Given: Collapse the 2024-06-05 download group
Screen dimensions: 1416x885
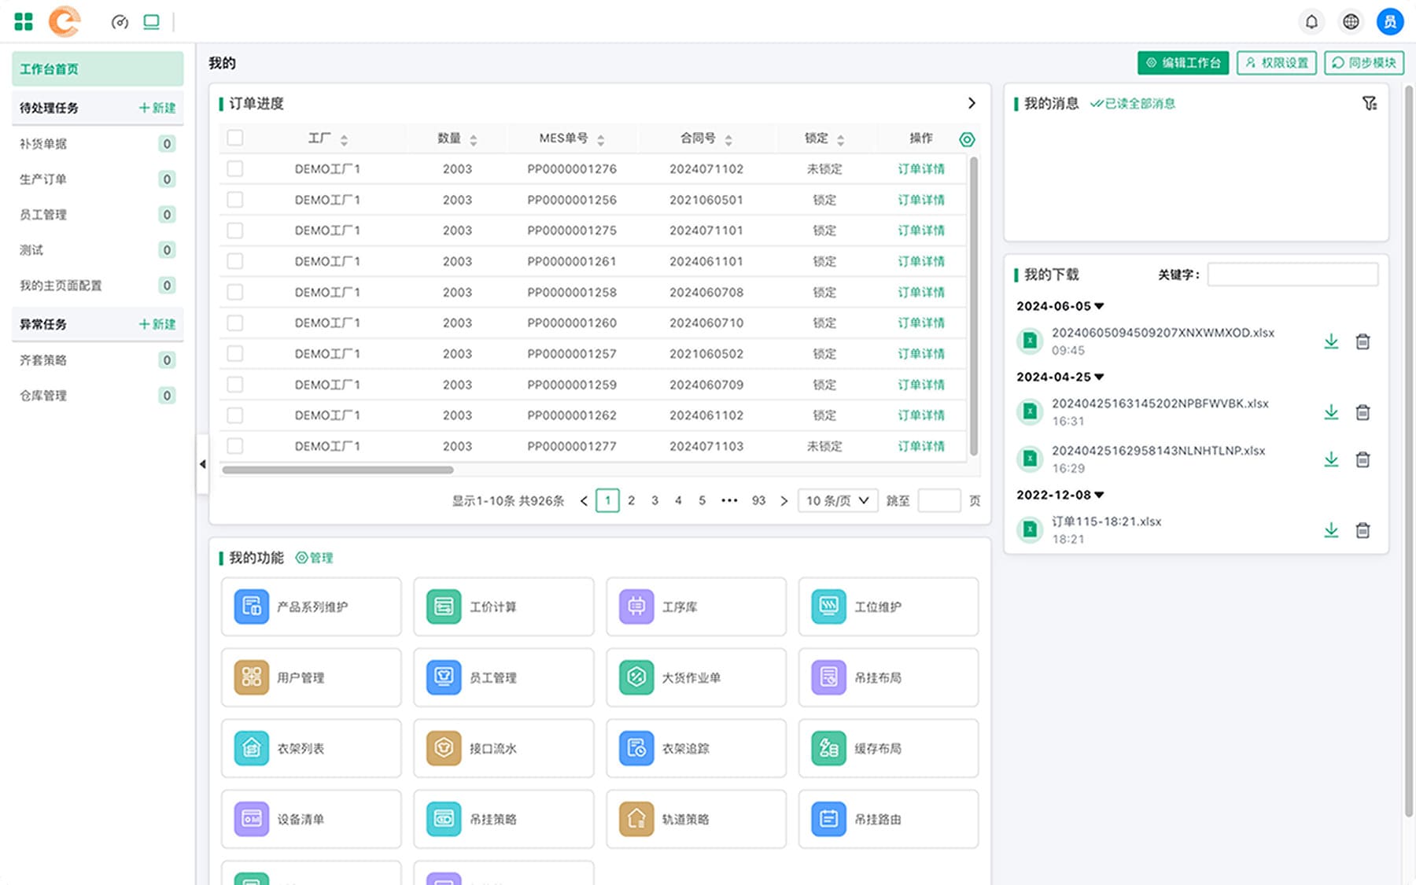Looking at the screenshot, I should tap(1099, 306).
